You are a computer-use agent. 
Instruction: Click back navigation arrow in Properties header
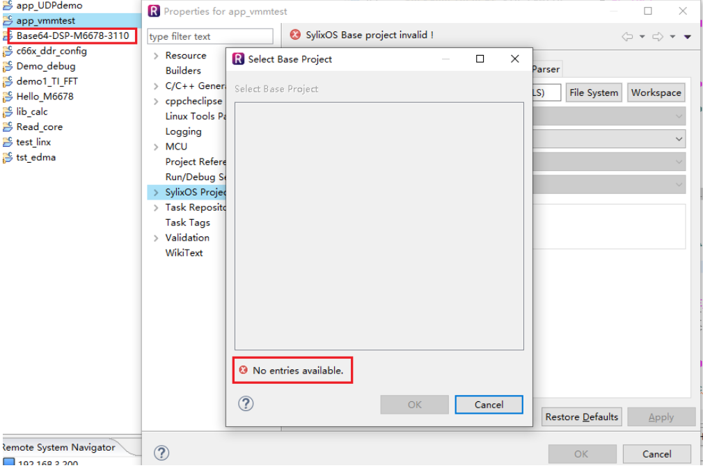(627, 37)
